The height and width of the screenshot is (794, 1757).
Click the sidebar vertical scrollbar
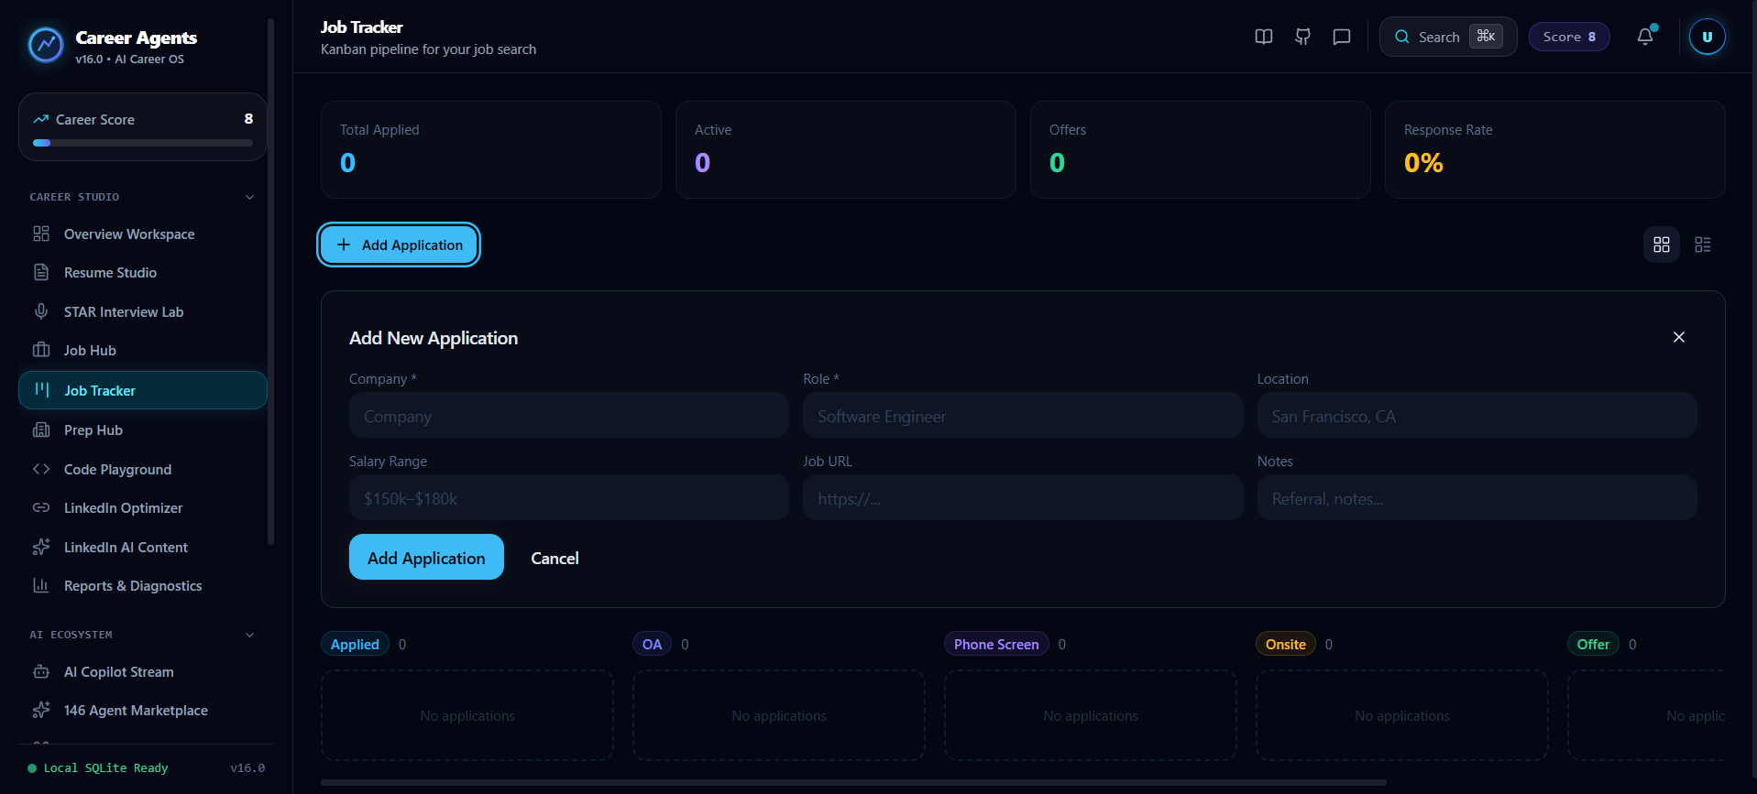pyautogui.click(x=270, y=281)
